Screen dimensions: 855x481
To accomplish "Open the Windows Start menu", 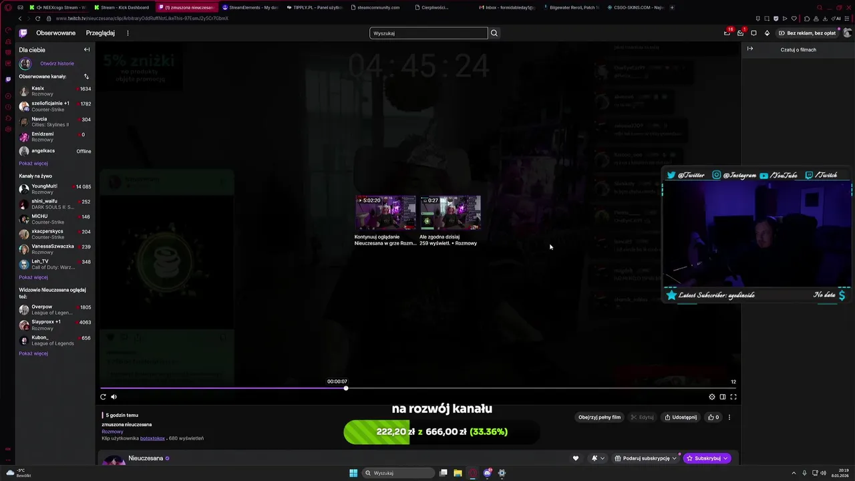I will [x=353, y=473].
